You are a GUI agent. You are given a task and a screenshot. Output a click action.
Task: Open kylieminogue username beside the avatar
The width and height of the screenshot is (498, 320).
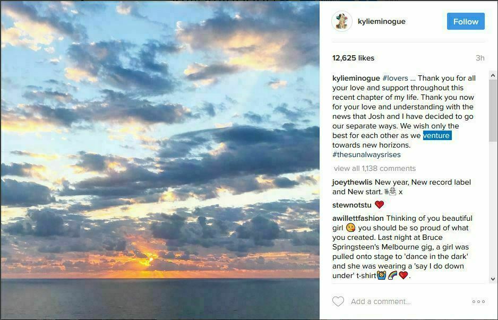pyautogui.click(x=381, y=22)
